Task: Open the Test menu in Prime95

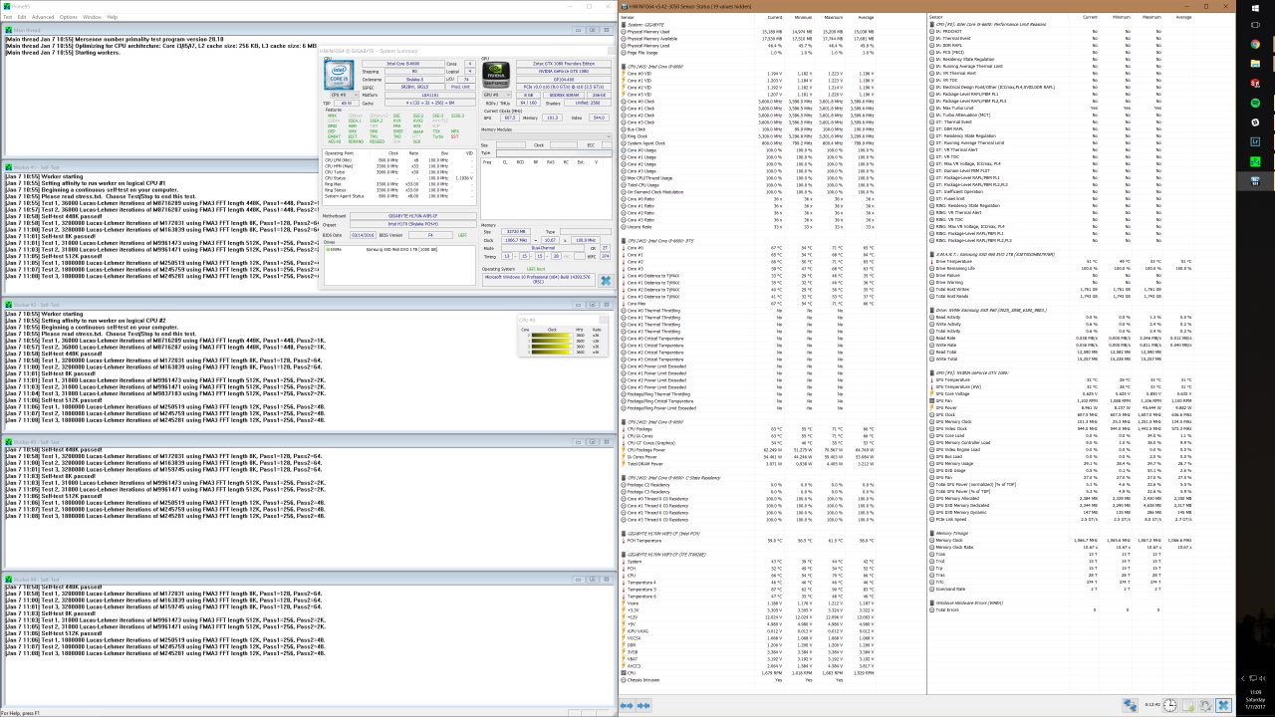Action: click(8, 17)
